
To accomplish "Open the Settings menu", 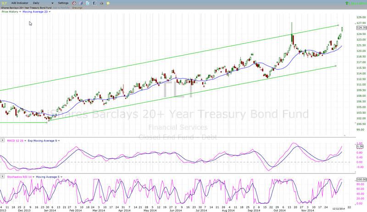I will 63,3.
